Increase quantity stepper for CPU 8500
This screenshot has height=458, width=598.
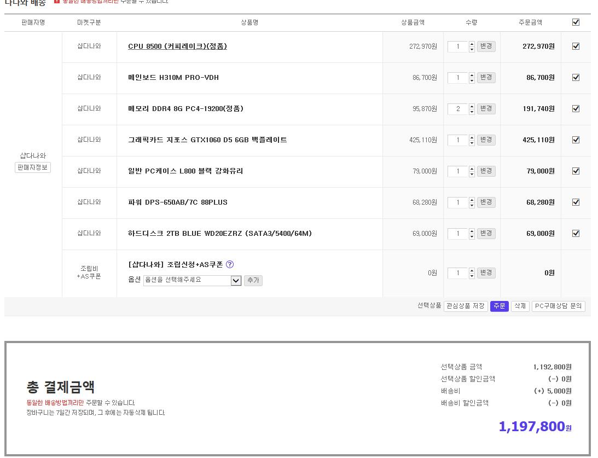coord(472,44)
